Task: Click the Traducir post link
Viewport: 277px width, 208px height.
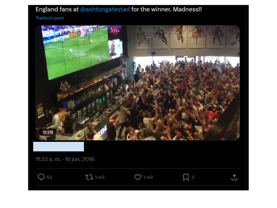Action: pos(50,18)
